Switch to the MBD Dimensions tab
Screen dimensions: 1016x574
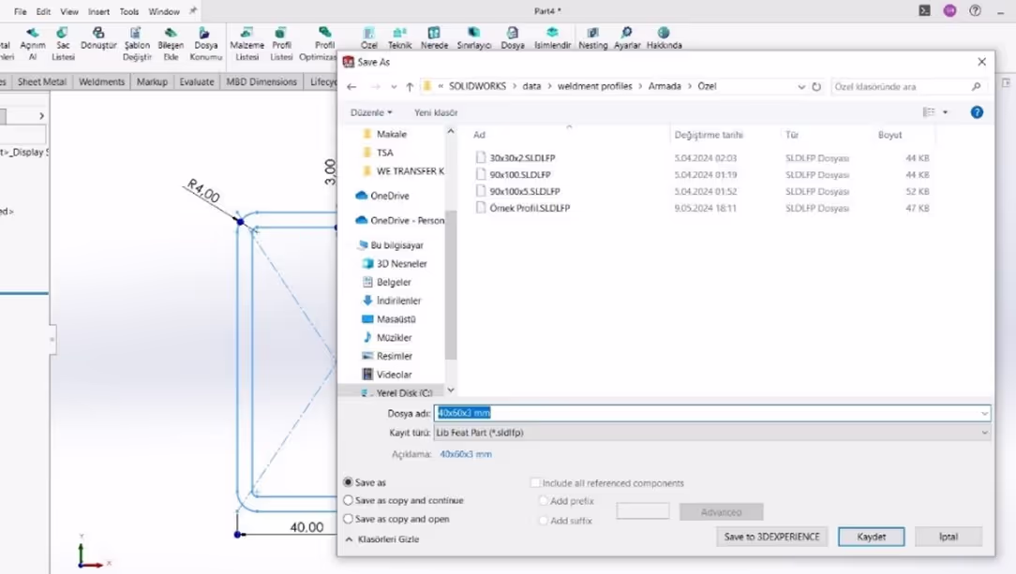coord(261,81)
